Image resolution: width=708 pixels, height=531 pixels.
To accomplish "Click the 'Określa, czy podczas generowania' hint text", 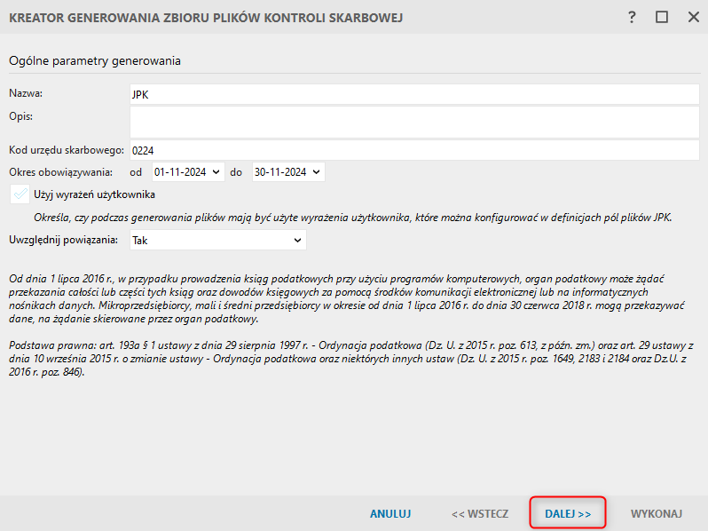I will pyautogui.click(x=352, y=218).
